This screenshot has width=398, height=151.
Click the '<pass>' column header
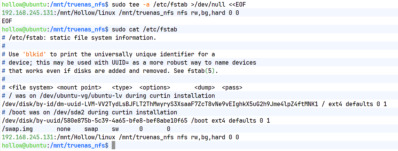(232, 88)
